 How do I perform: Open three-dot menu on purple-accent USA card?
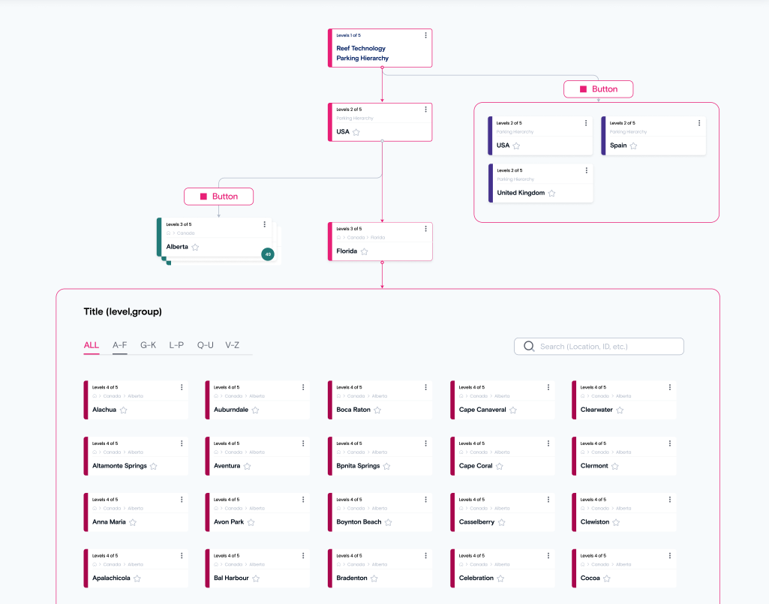(586, 123)
